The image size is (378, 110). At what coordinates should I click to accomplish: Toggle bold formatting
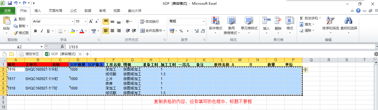click(35, 31)
